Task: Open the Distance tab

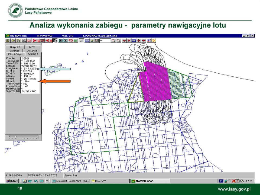Action: tap(32, 51)
